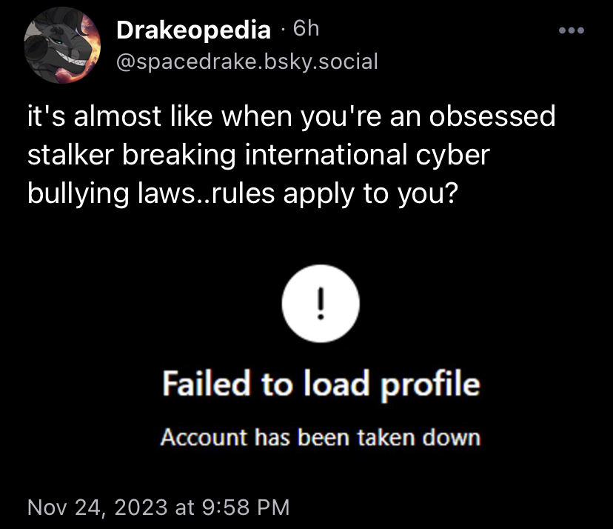Open Drakeopedia's dragon avatar picture
Viewport: 613px width, 529px height.
61,45
